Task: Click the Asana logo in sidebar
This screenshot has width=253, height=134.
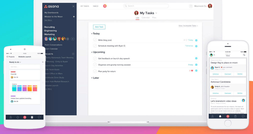Action: click(51, 7)
